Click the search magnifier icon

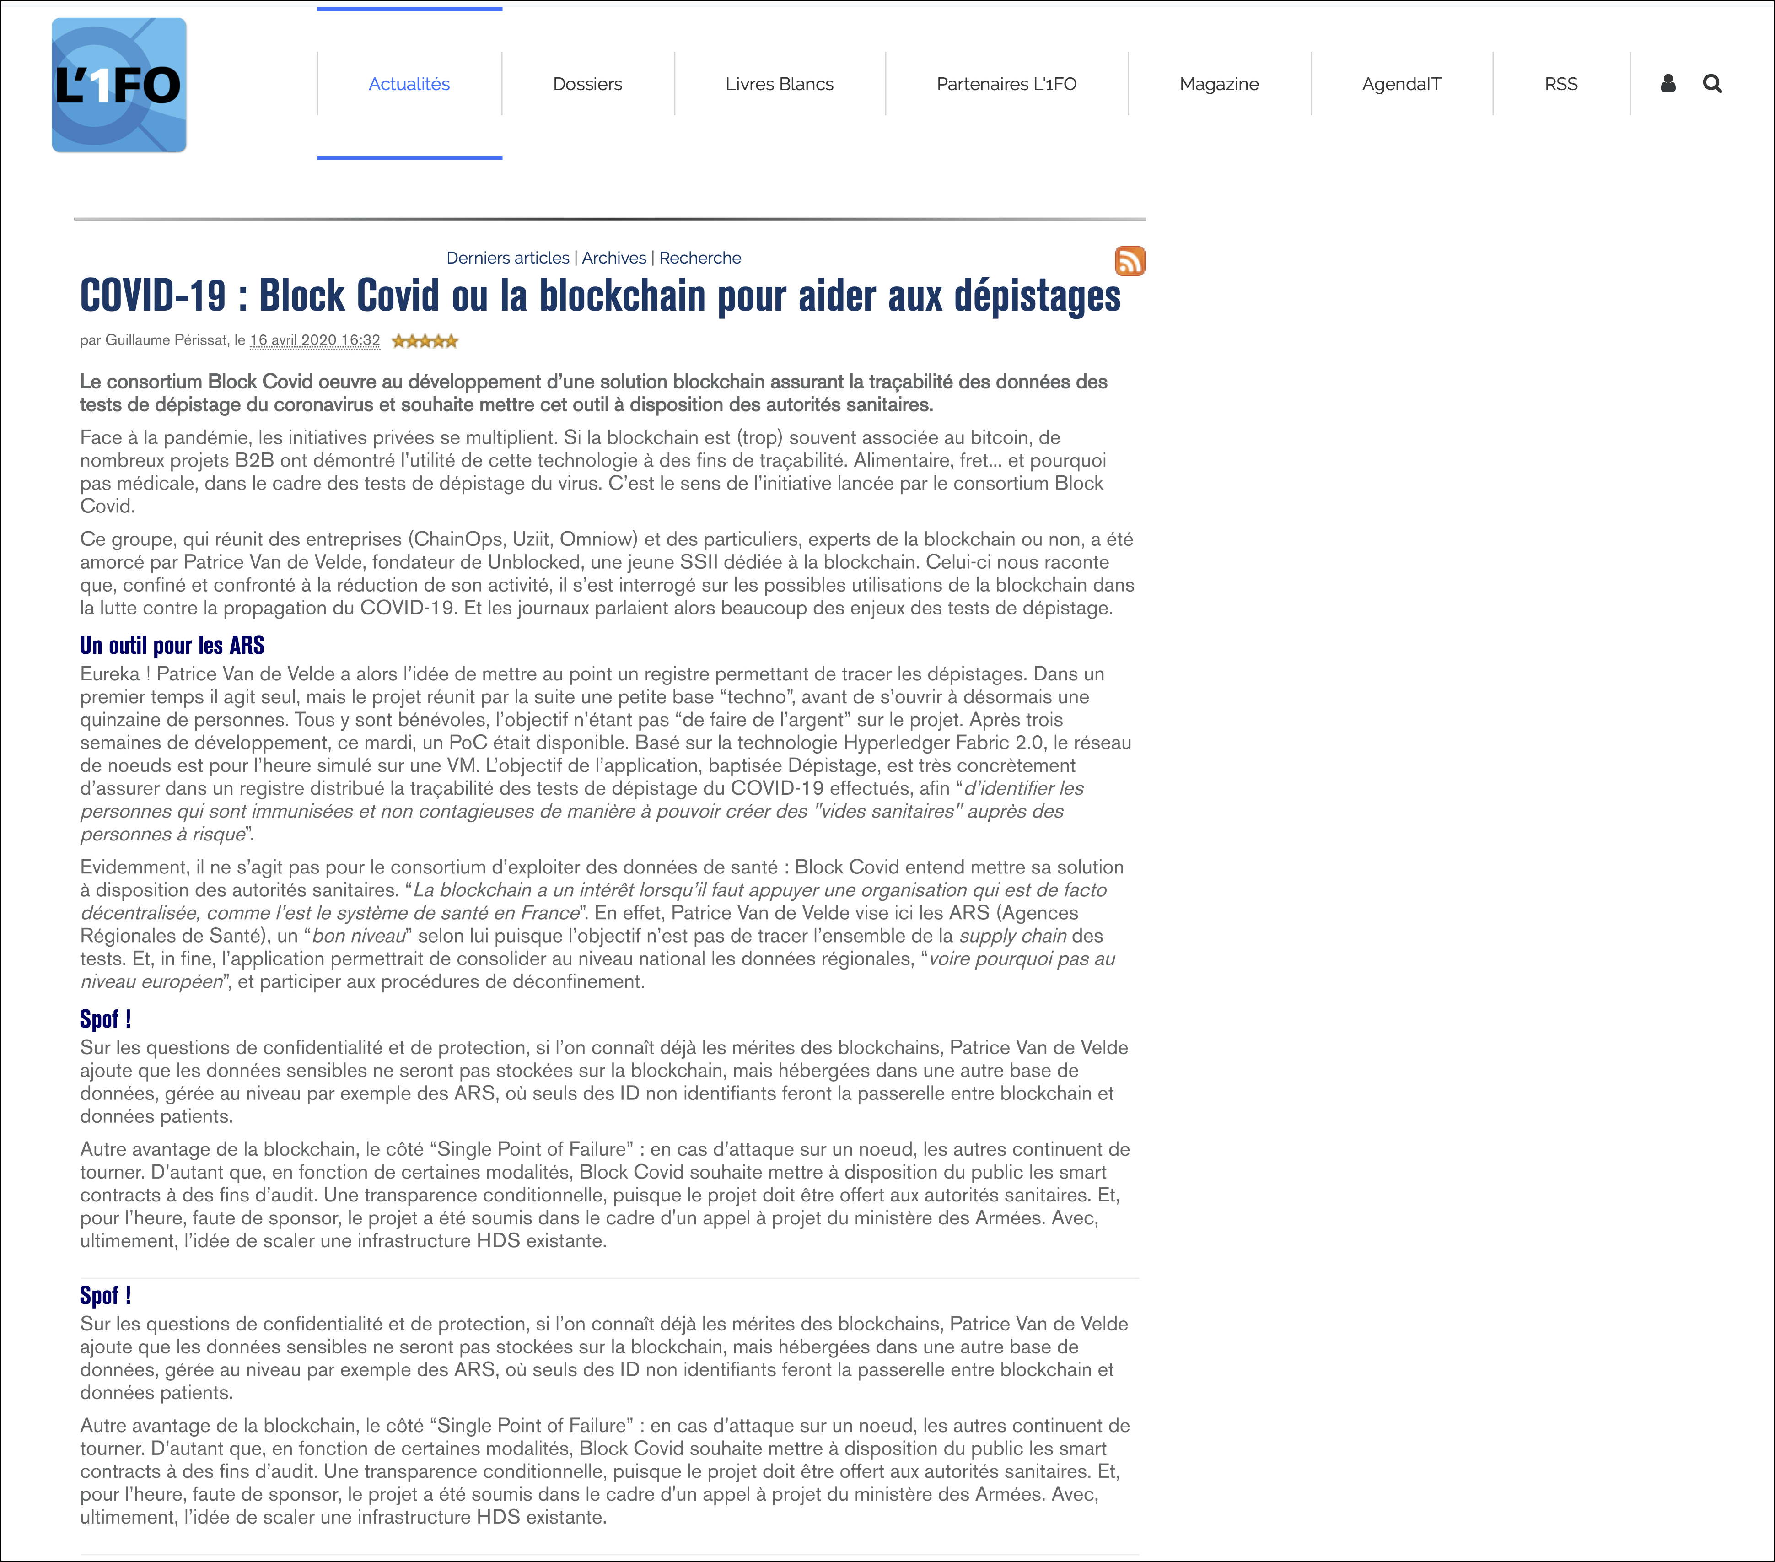point(1712,83)
